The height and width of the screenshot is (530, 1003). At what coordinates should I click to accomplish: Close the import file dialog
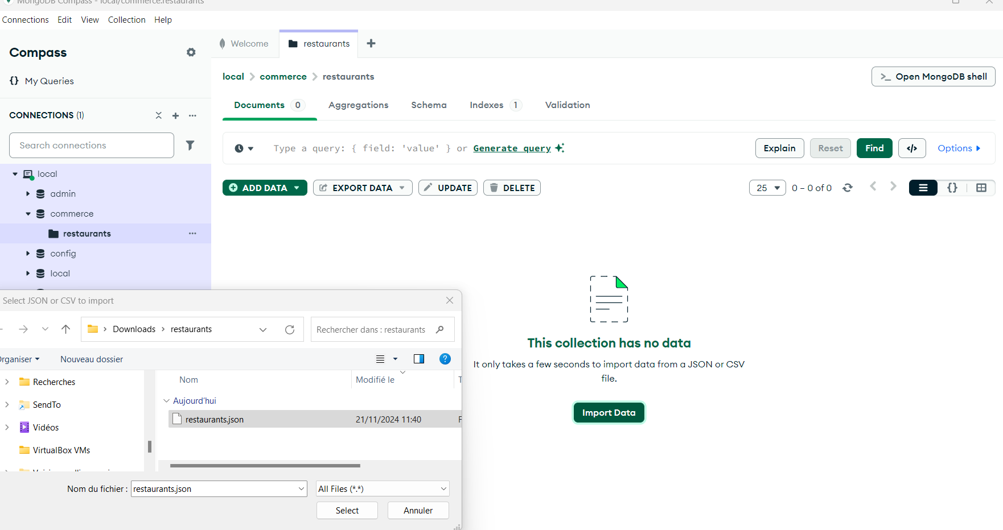click(x=450, y=300)
